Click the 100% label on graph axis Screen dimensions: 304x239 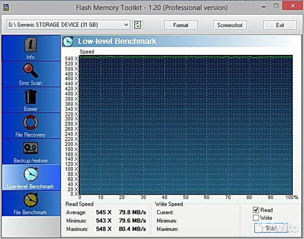[x=292, y=197]
